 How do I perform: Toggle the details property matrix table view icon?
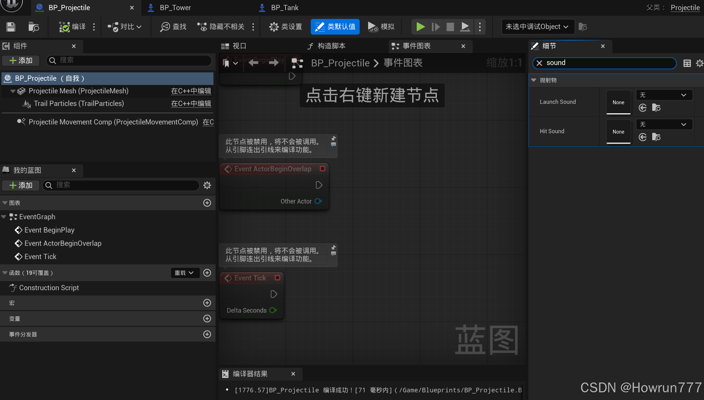point(687,63)
